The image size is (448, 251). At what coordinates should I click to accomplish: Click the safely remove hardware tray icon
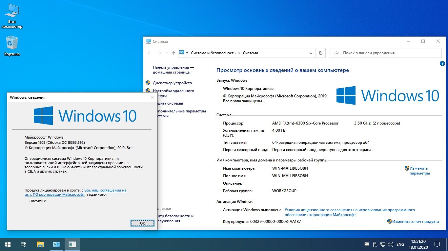click(375, 244)
